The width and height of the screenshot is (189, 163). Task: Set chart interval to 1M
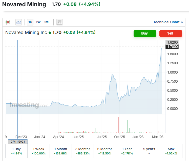click(46, 22)
